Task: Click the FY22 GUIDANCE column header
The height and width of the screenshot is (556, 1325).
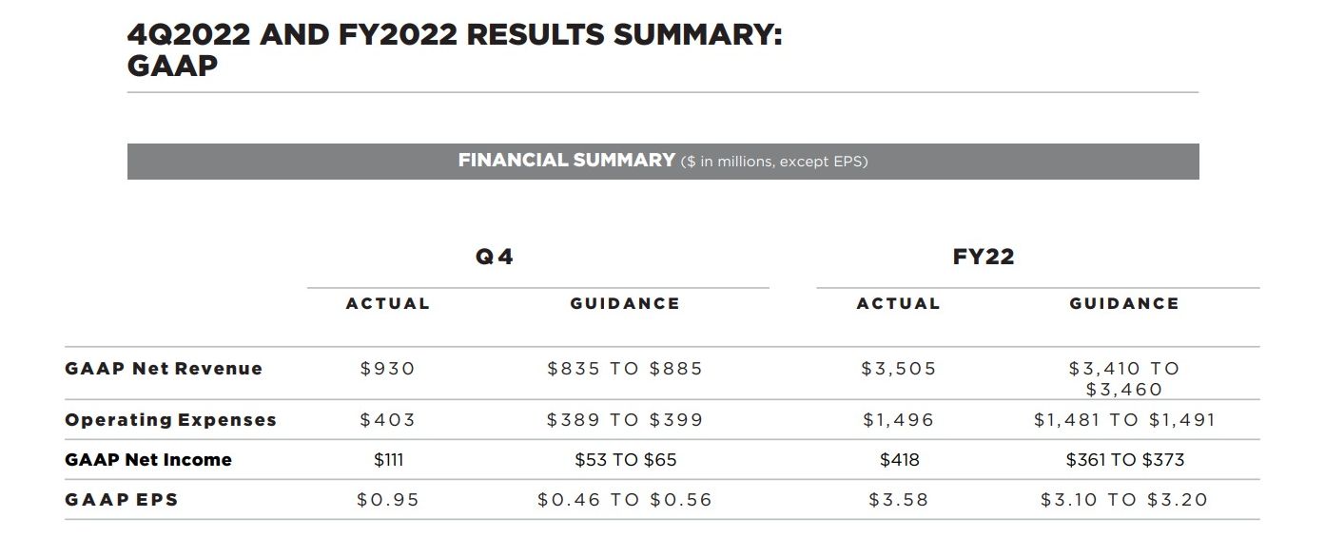Action: [x=1124, y=304]
